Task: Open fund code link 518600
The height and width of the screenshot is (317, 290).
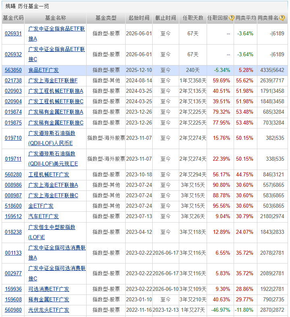Action: point(13,206)
